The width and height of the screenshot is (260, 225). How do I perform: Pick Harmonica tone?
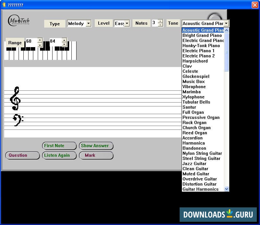(203, 143)
